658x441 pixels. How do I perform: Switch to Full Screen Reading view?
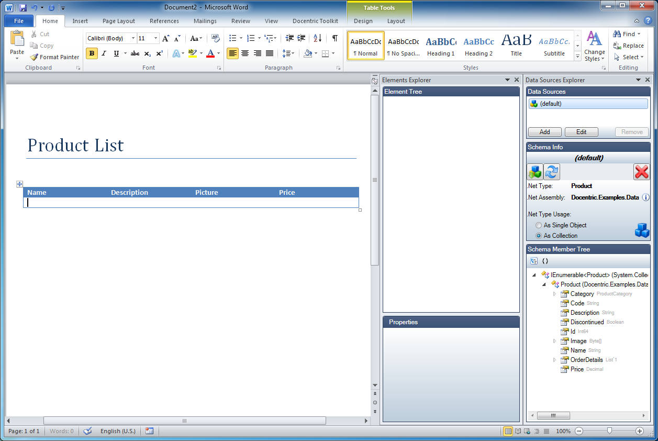click(x=518, y=431)
